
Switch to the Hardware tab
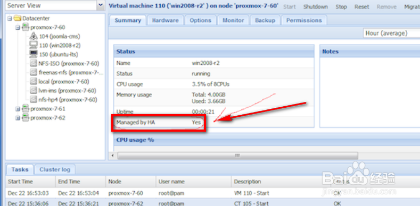click(x=165, y=20)
